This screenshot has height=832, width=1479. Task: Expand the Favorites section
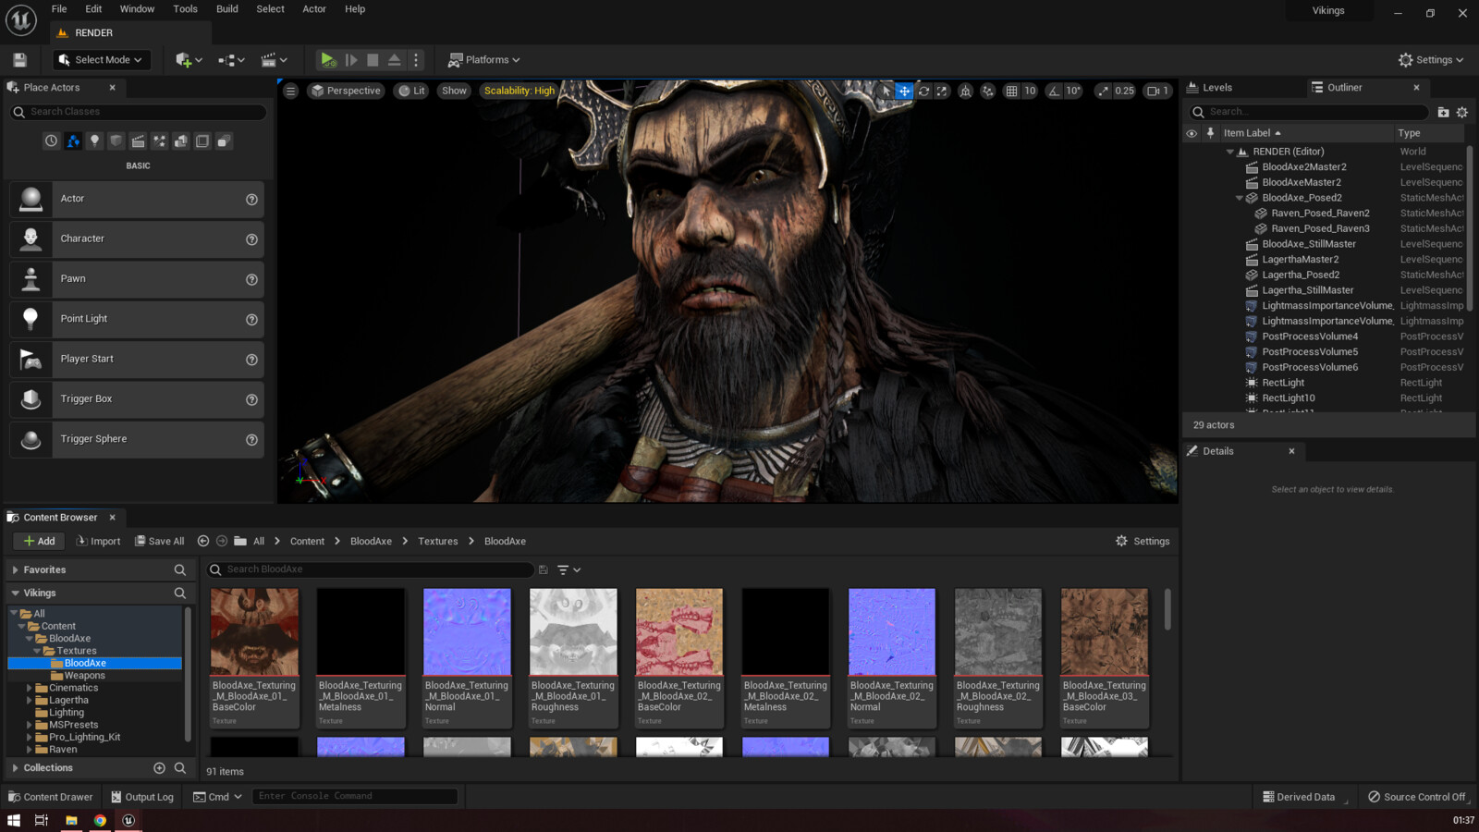pos(15,570)
